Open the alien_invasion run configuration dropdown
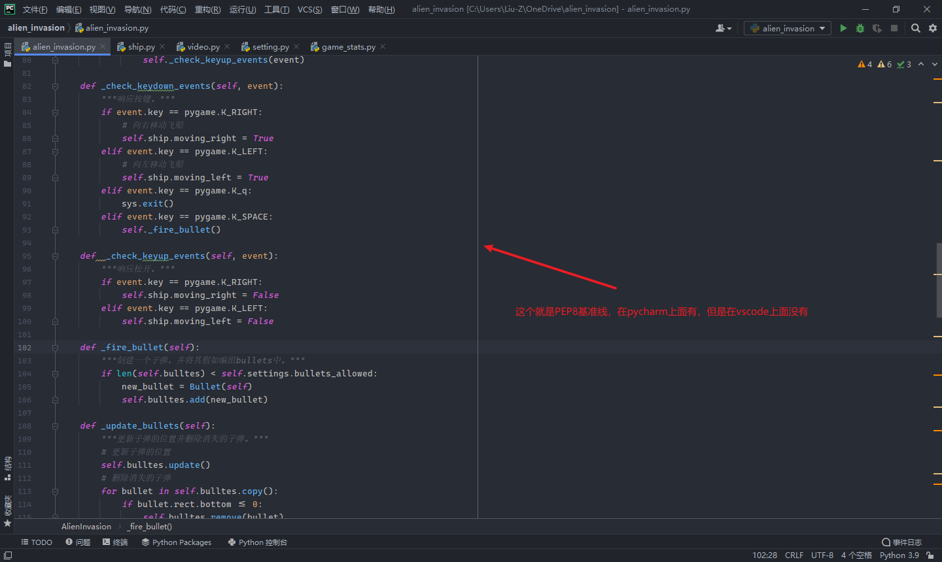This screenshot has width=942, height=562. (788, 28)
